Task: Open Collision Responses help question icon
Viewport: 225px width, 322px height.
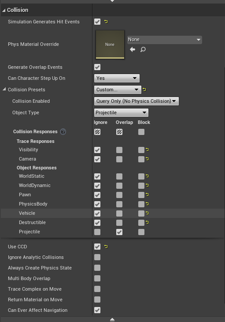Action: [63, 131]
